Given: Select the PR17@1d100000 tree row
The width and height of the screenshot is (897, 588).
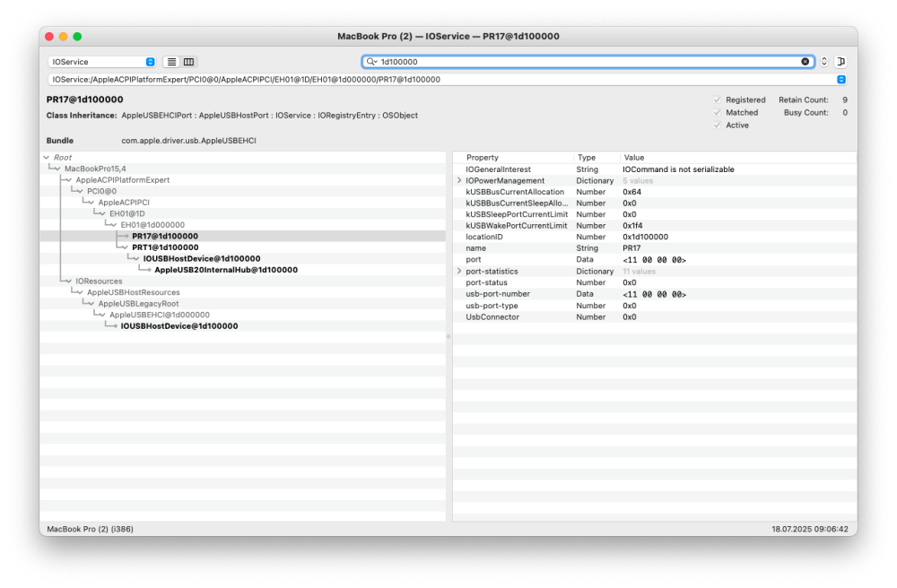Looking at the screenshot, I should [x=242, y=236].
